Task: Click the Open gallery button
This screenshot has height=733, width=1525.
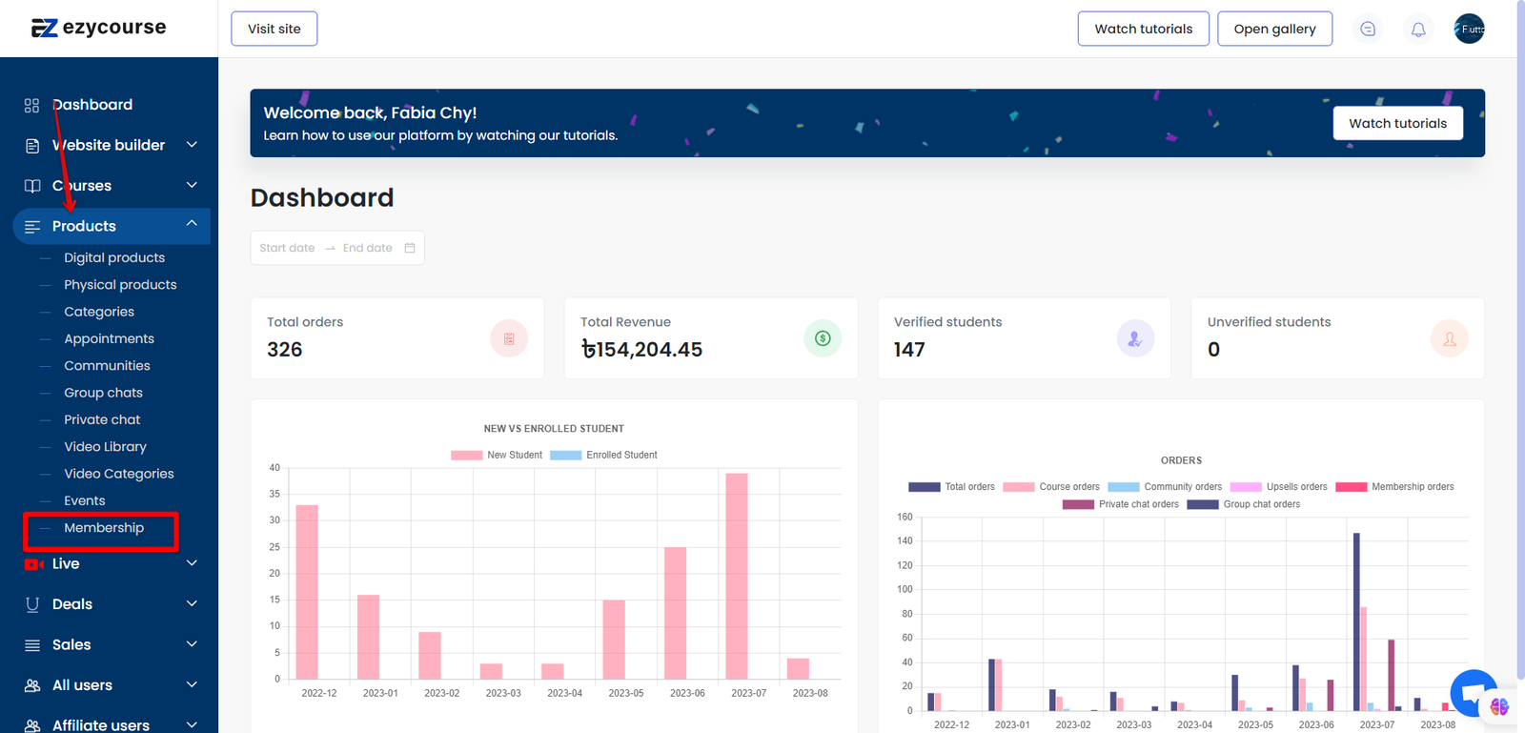Action: point(1274,29)
